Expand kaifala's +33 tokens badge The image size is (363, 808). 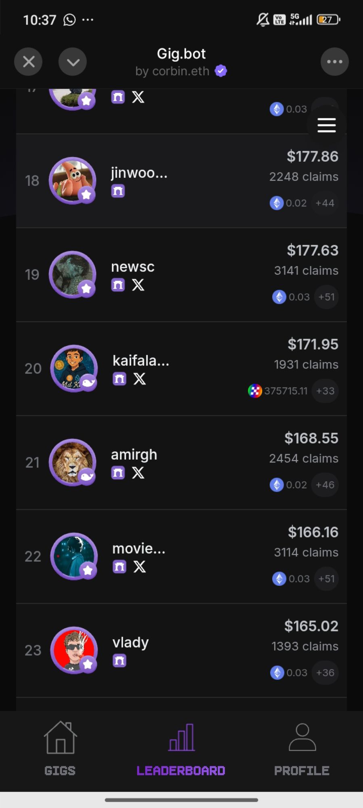325,391
